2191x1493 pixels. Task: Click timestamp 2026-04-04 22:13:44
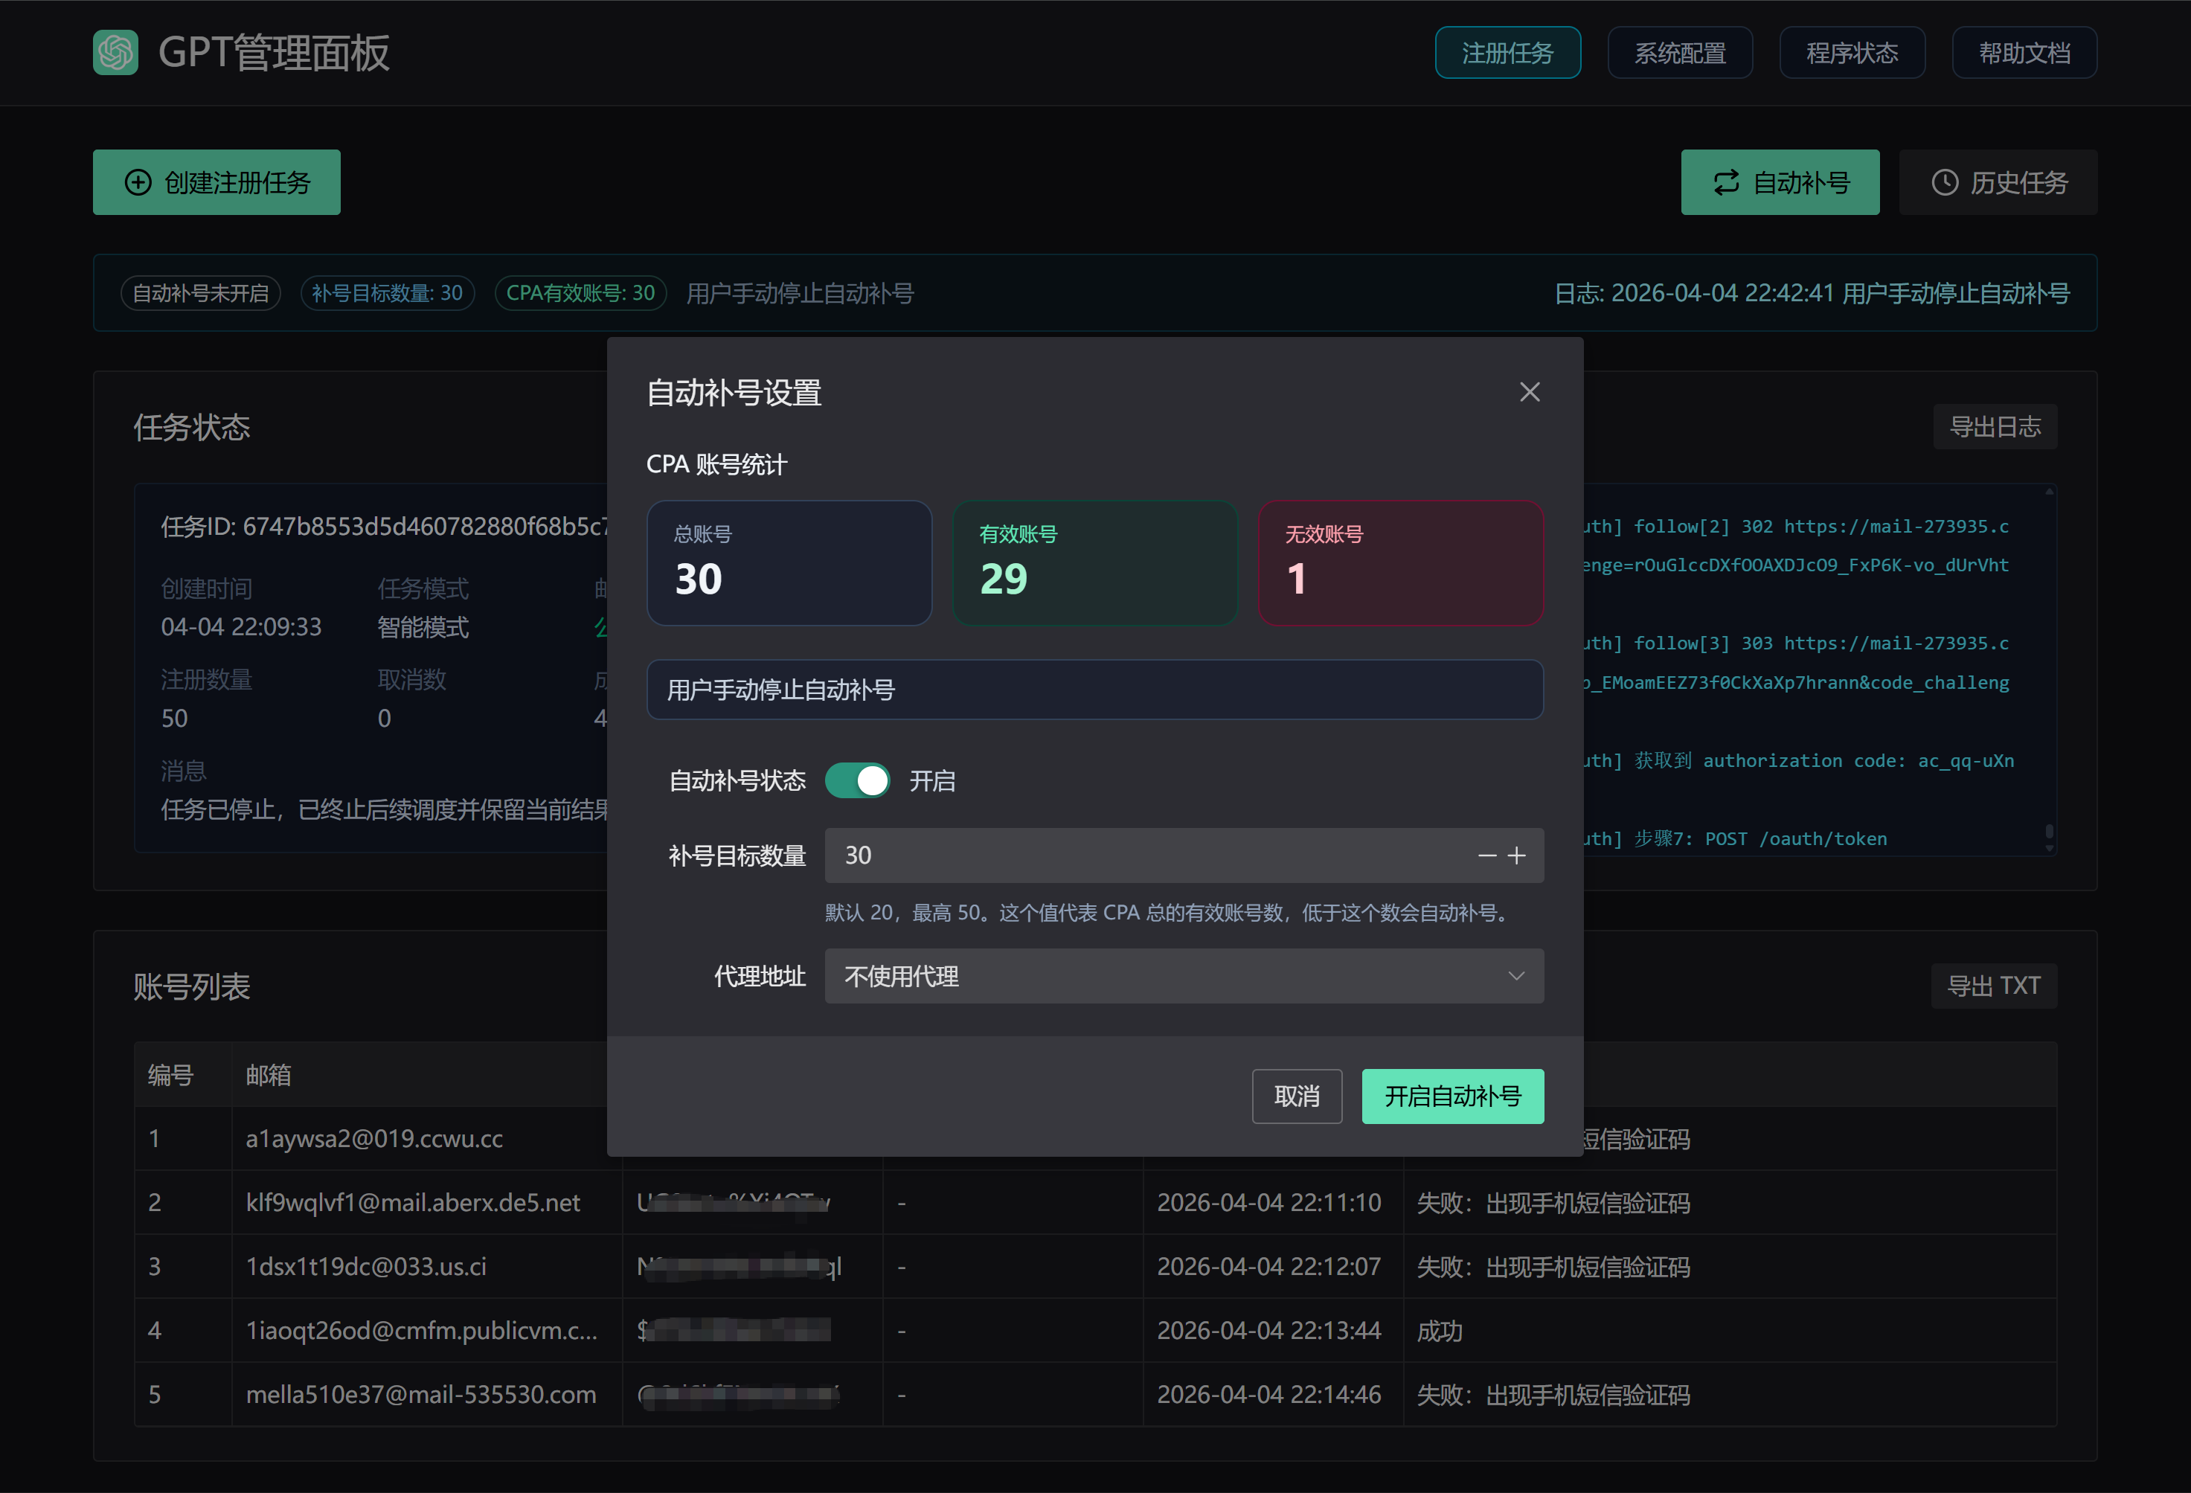[1269, 1331]
